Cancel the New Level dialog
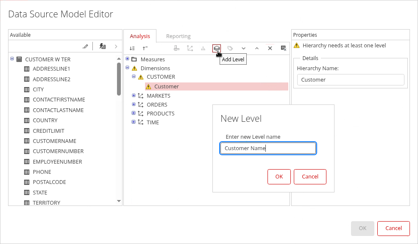This screenshot has width=418, height=244. 310,176
